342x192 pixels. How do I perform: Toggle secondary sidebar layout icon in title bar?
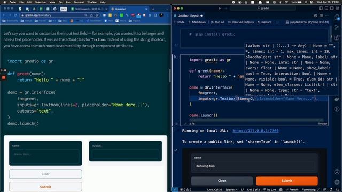tap(332, 9)
